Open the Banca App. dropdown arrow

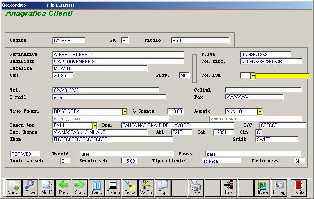click(95, 125)
